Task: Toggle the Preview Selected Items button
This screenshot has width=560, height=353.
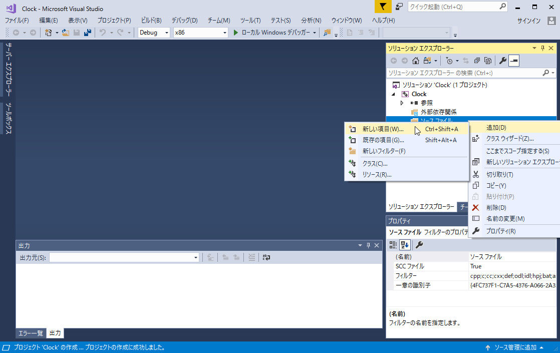Action: coord(514,61)
